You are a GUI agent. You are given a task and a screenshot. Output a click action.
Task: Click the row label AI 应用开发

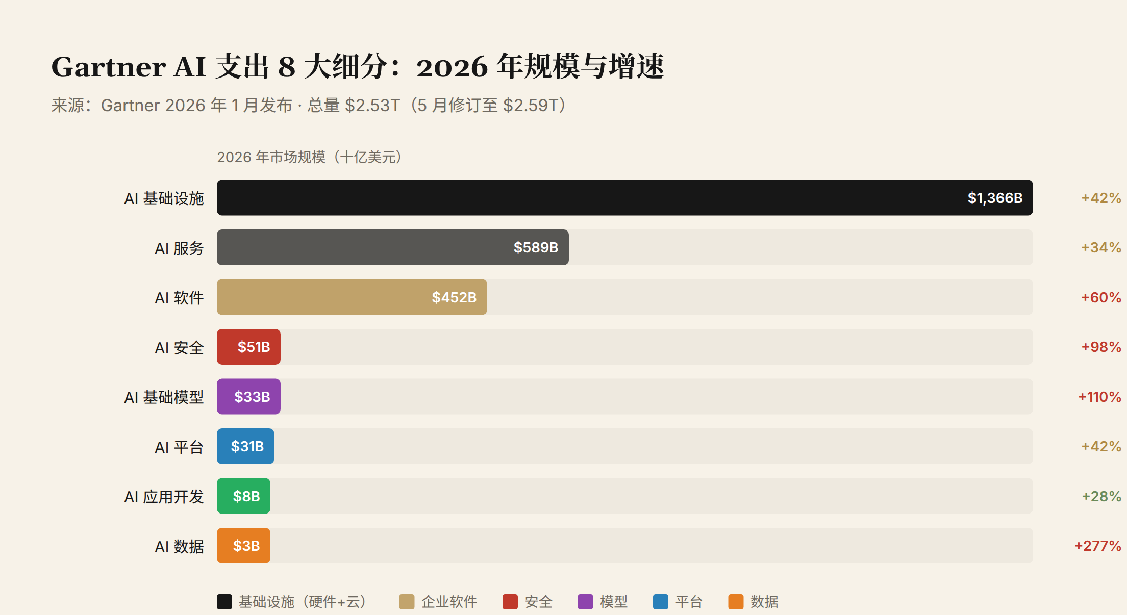[x=164, y=497]
